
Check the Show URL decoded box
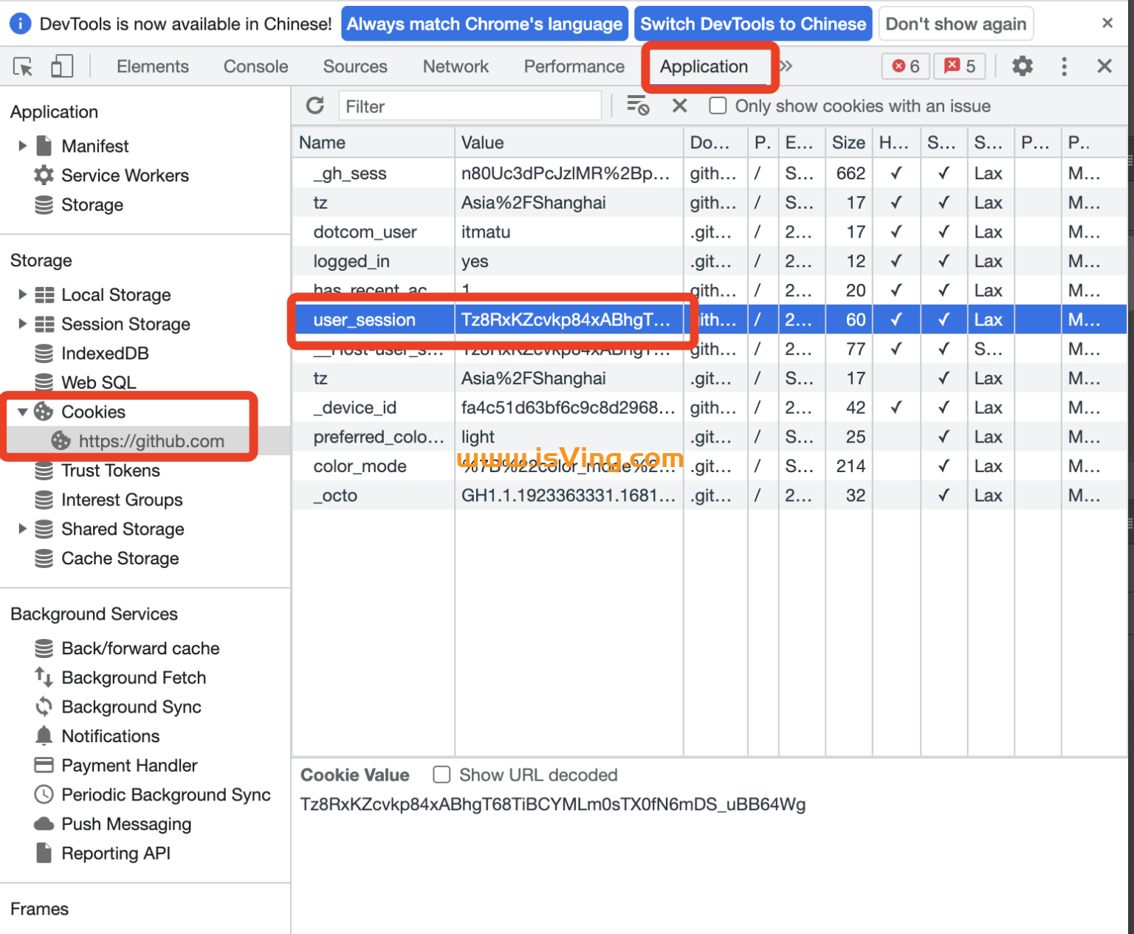(x=441, y=775)
